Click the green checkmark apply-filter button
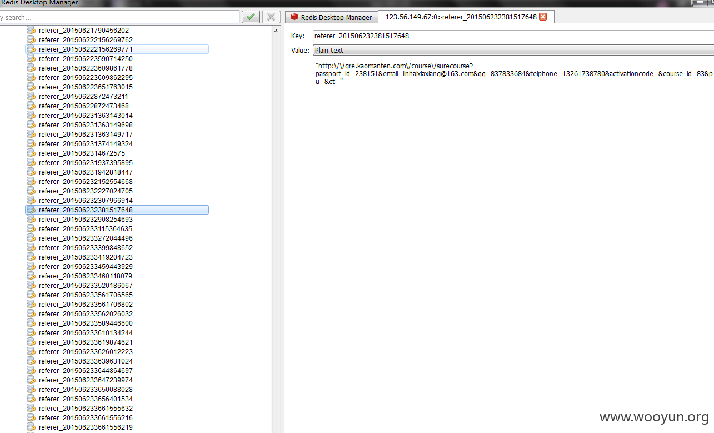Image resolution: width=714 pixels, height=433 pixels. point(251,17)
